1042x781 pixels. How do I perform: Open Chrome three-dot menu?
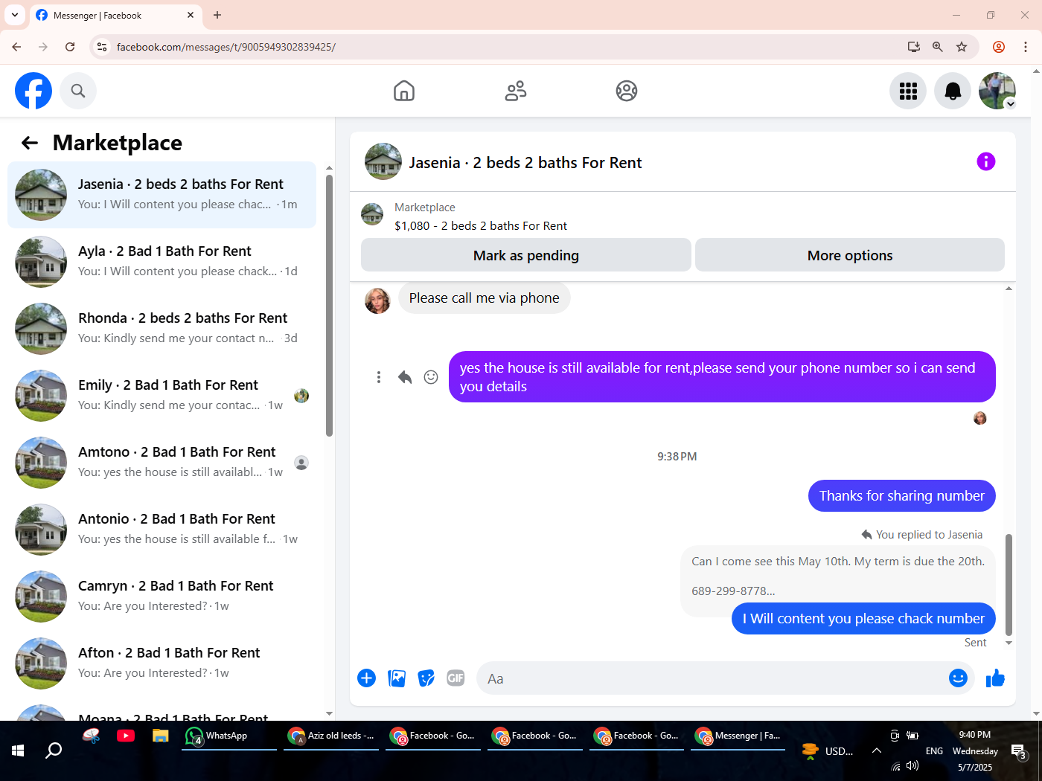pyautogui.click(x=1026, y=47)
